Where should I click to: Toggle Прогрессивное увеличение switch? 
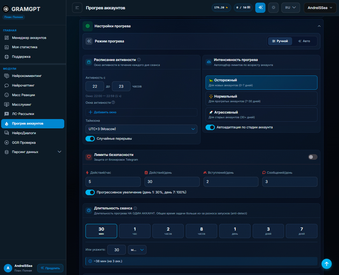click(x=90, y=192)
